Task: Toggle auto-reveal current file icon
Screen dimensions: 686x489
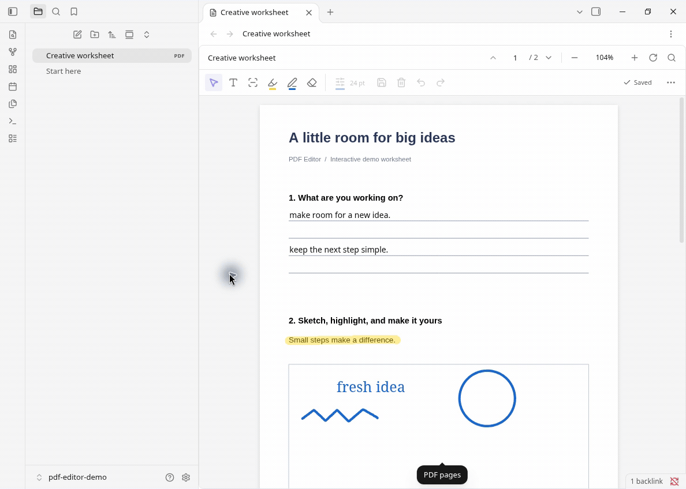Action: click(x=129, y=35)
